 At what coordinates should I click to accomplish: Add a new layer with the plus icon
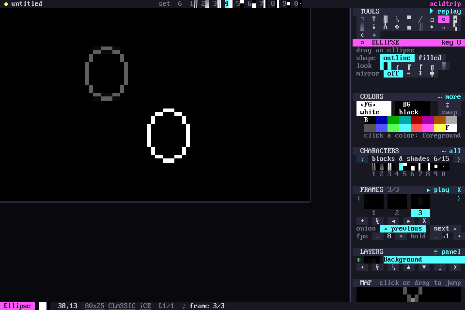pyautogui.click(x=362, y=267)
